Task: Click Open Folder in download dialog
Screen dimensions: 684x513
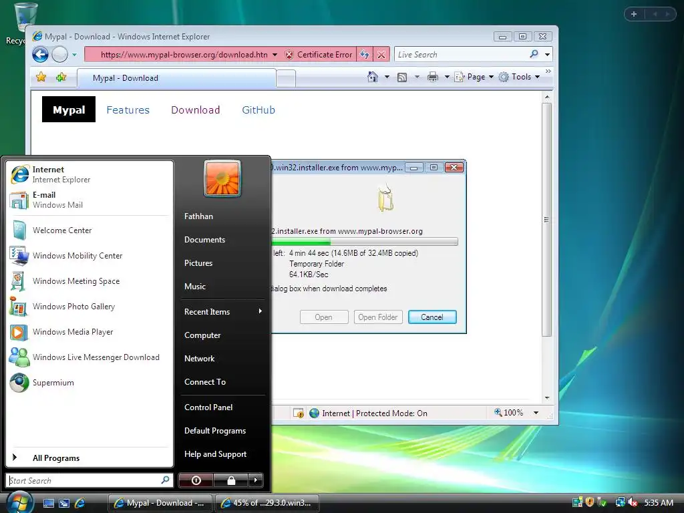Action: [x=378, y=317]
